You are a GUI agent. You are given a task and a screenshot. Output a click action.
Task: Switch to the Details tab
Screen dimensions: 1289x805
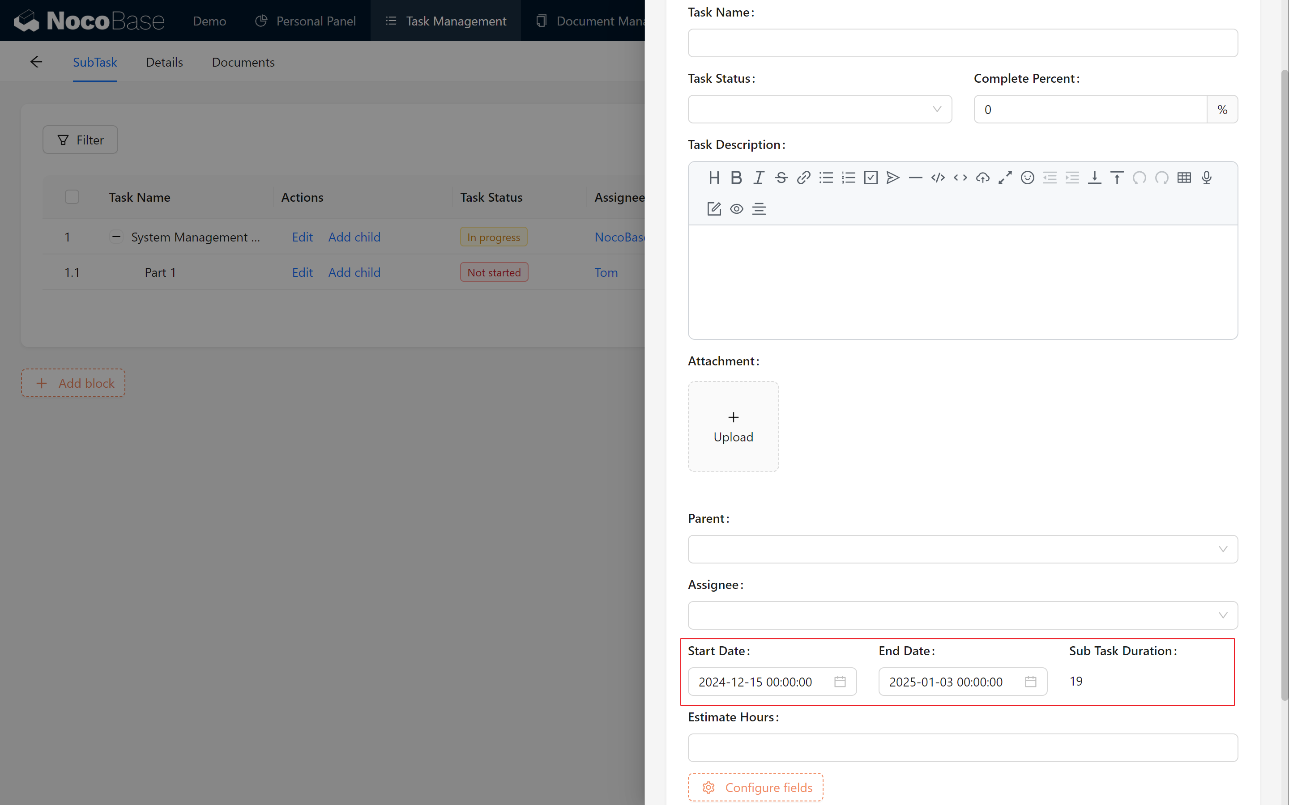pyautogui.click(x=163, y=62)
